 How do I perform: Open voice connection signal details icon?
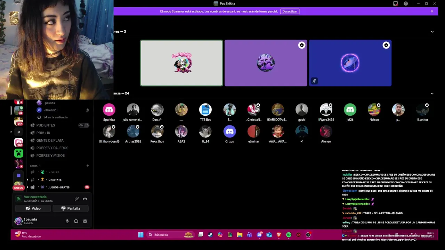[x=19, y=199]
